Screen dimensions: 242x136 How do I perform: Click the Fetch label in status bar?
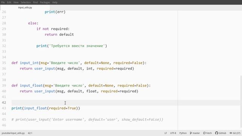click(x=209, y=133)
